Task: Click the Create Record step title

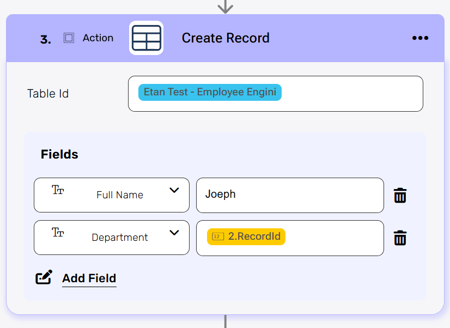Action: tap(226, 38)
